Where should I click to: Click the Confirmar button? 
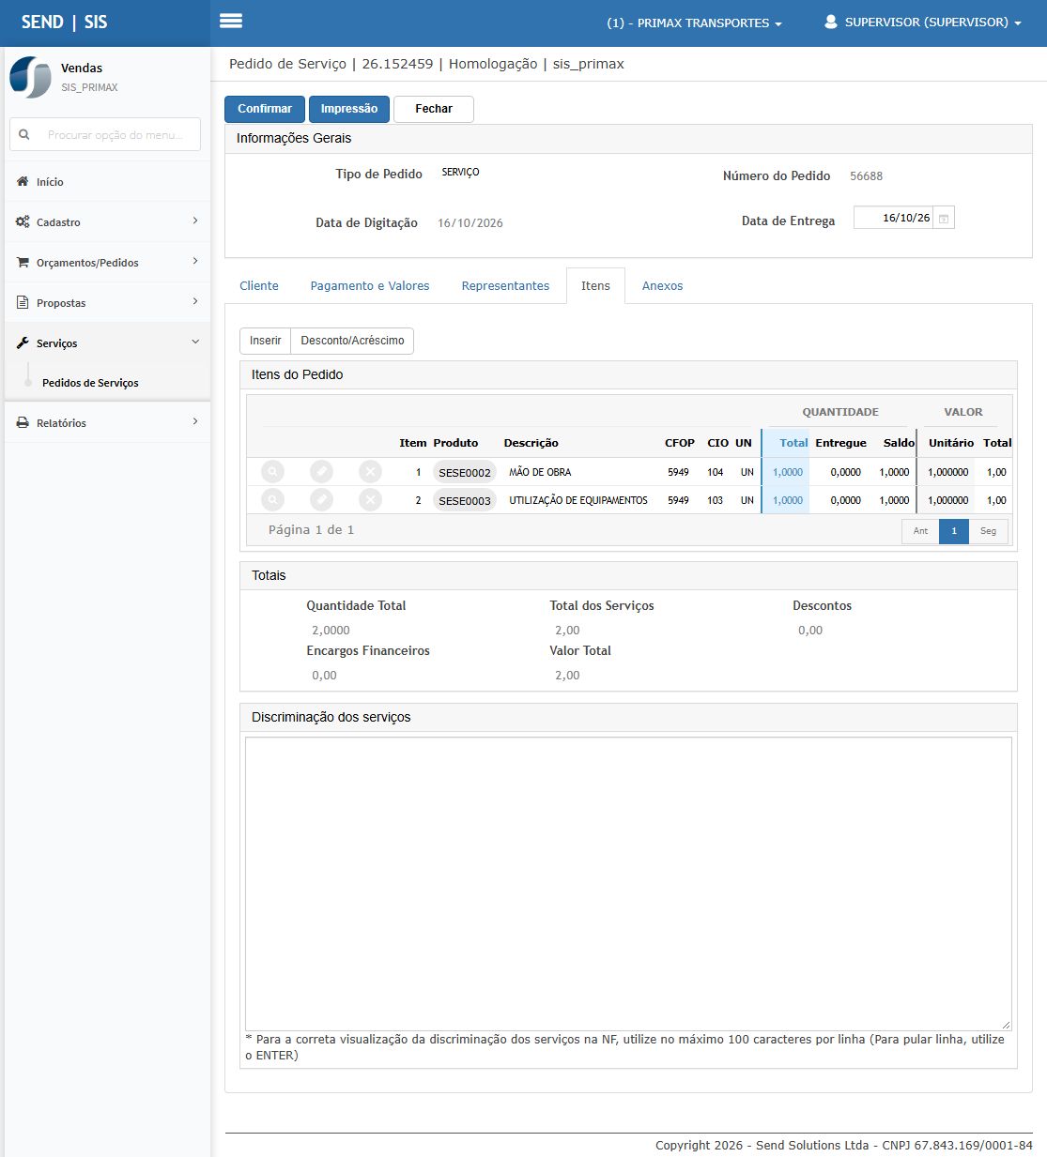265,109
